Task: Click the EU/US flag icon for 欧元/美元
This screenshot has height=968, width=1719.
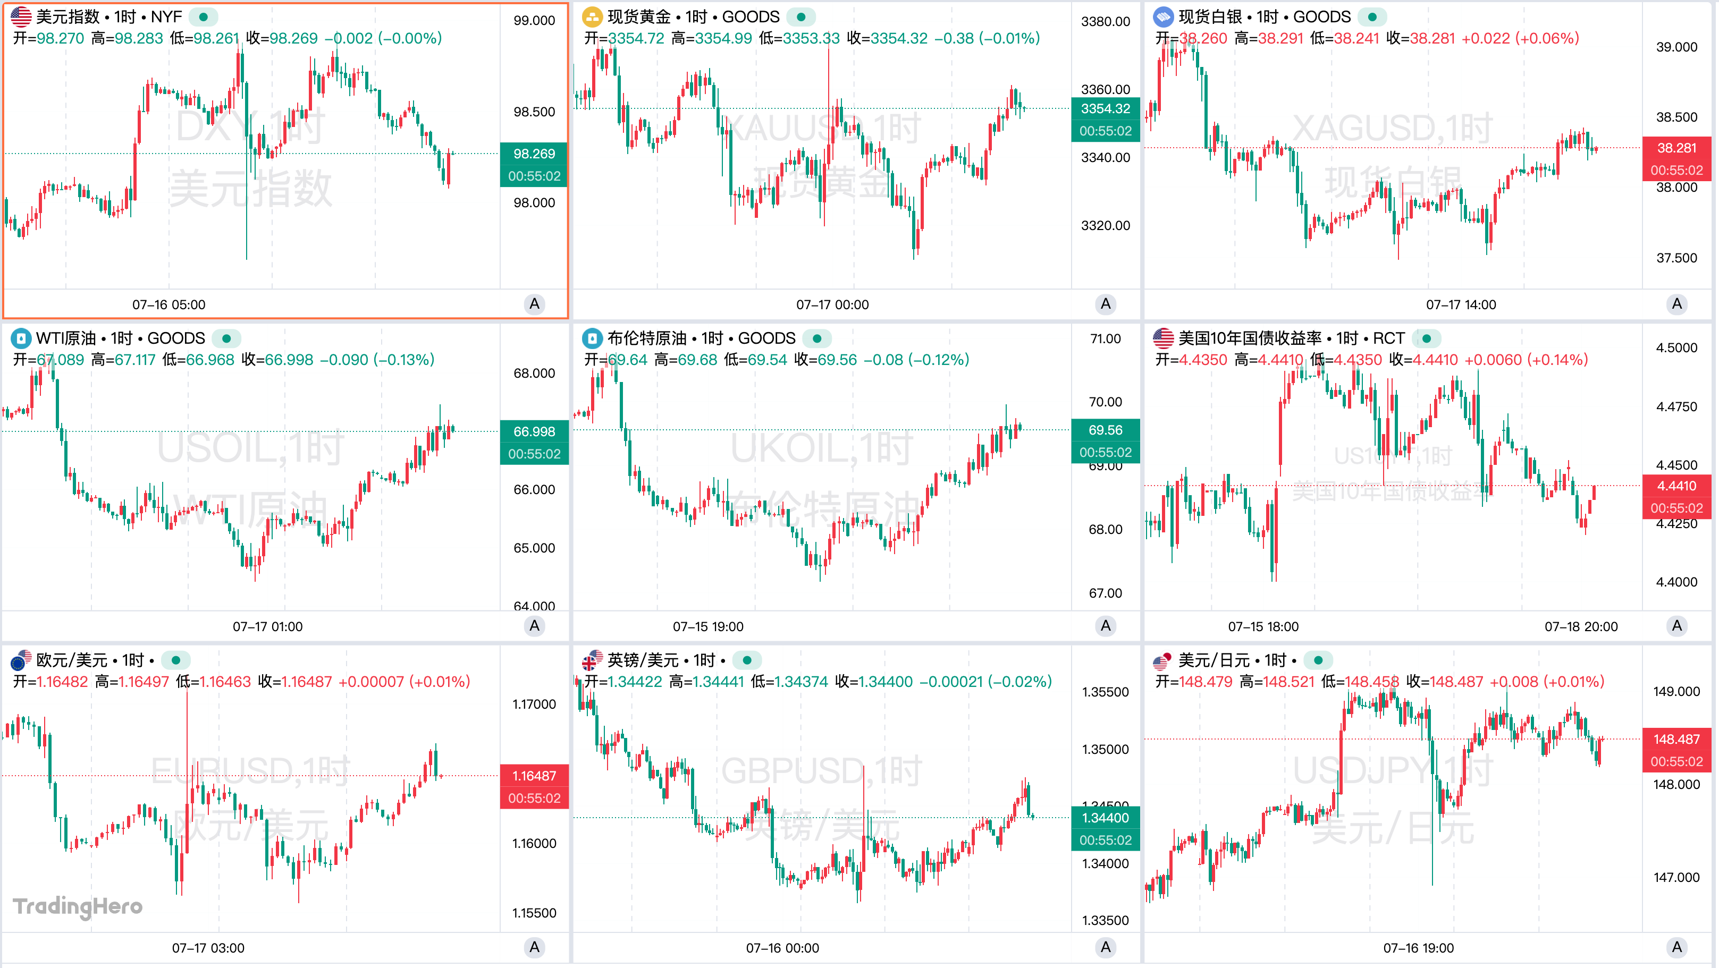Action: click(21, 660)
